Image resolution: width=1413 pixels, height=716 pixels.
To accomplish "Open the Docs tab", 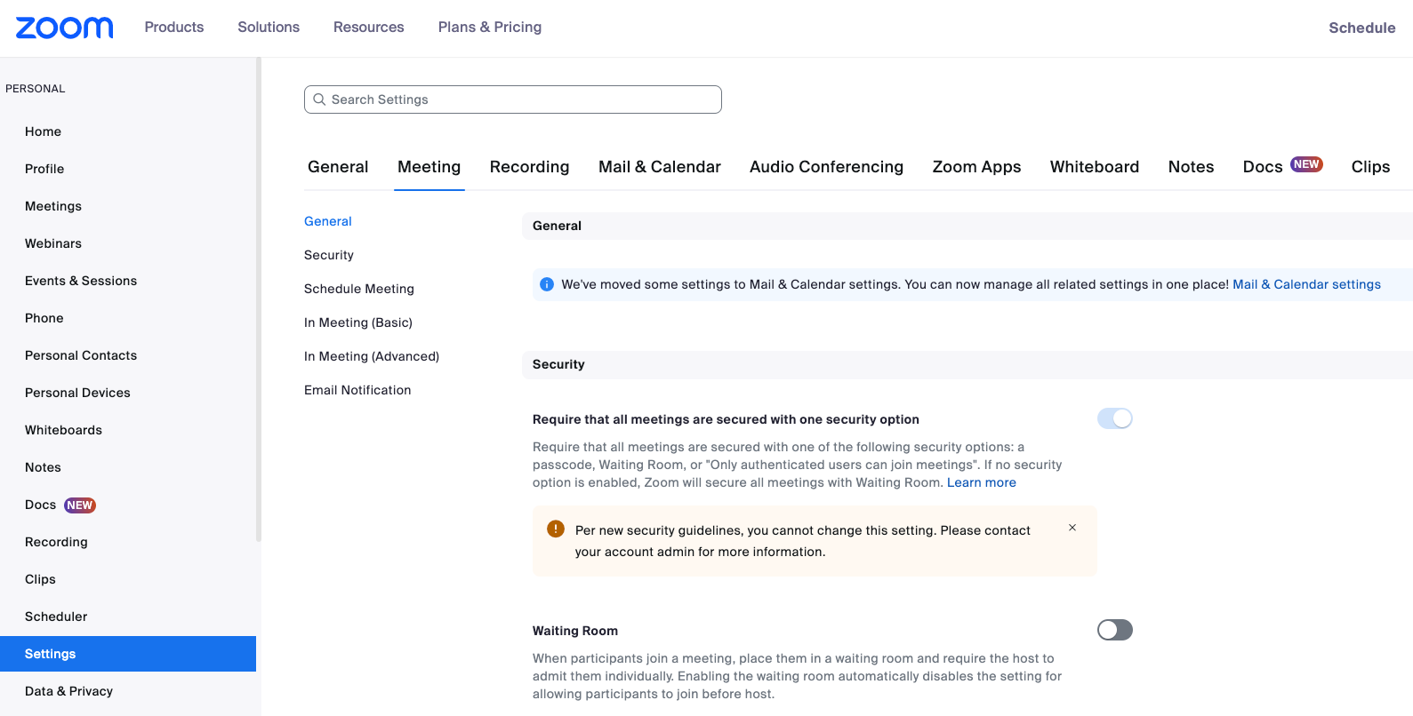I will point(1263,167).
